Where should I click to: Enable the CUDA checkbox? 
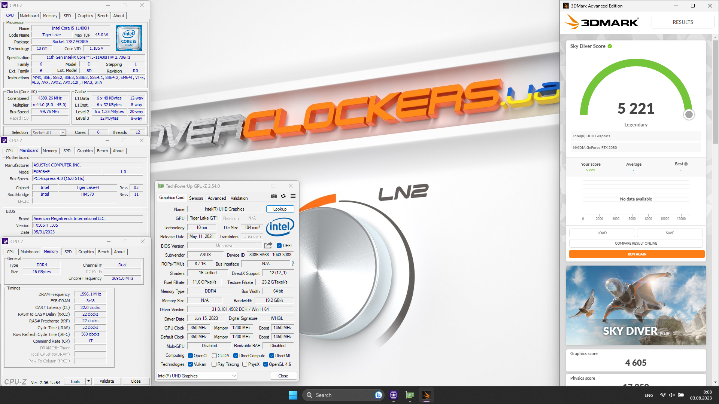(214, 356)
